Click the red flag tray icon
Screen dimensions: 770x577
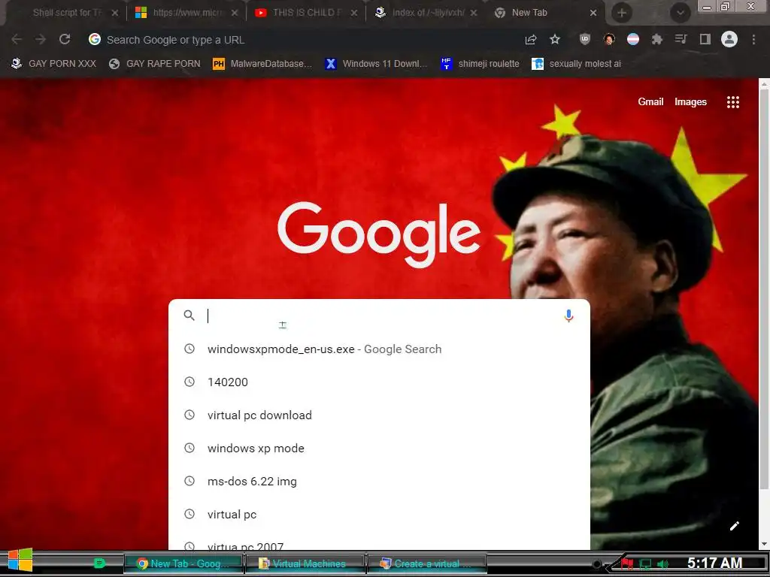627,563
